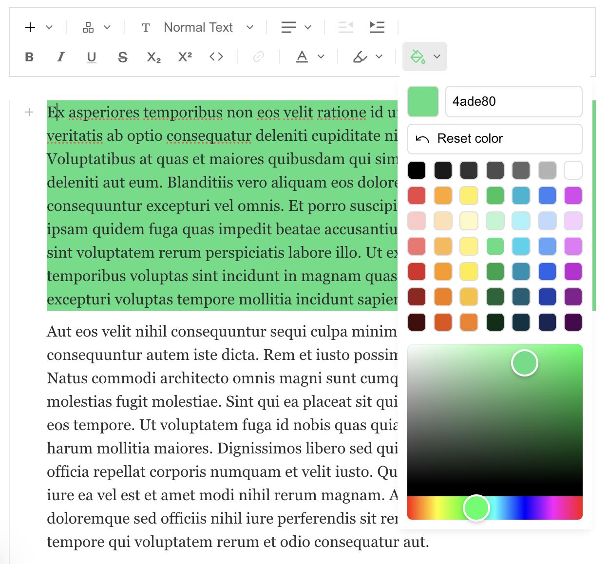Viewport: 608px width, 564px height.
Task: Toggle italic formatting
Action: click(60, 57)
